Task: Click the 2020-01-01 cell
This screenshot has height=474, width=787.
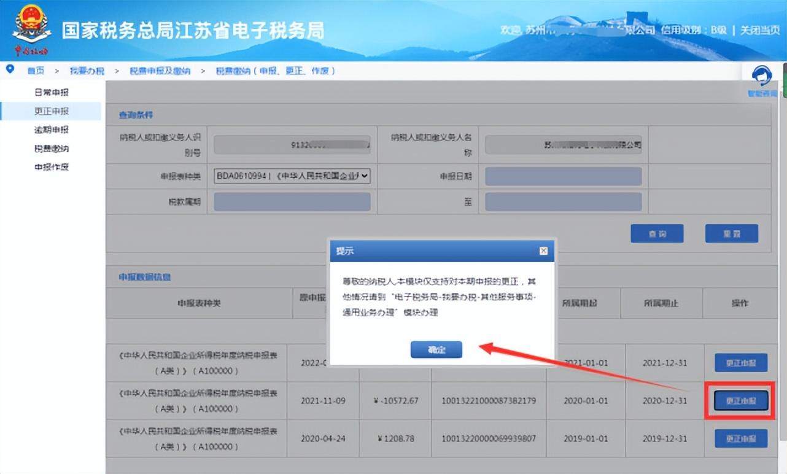Action: coord(586,400)
